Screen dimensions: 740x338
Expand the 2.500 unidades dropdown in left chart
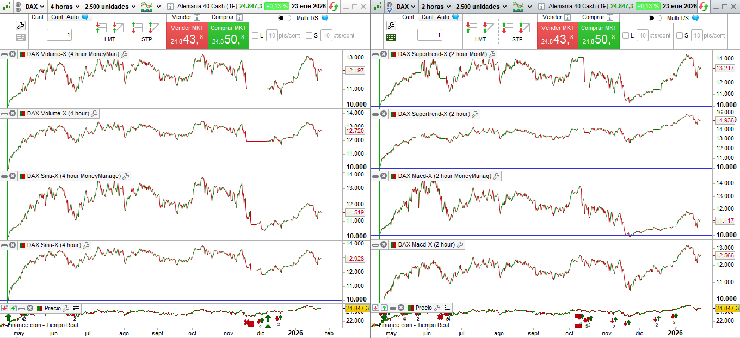[x=110, y=7]
